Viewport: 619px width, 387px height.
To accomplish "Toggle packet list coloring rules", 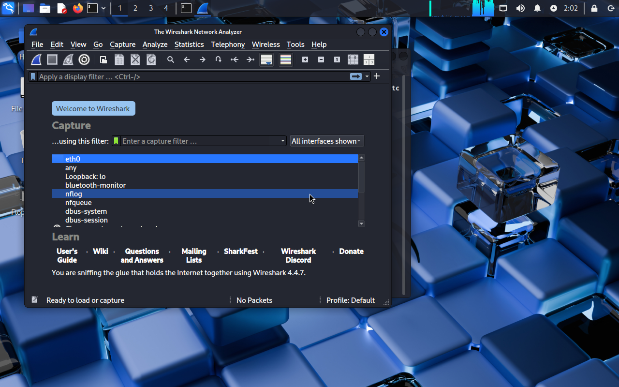I will coord(286,60).
